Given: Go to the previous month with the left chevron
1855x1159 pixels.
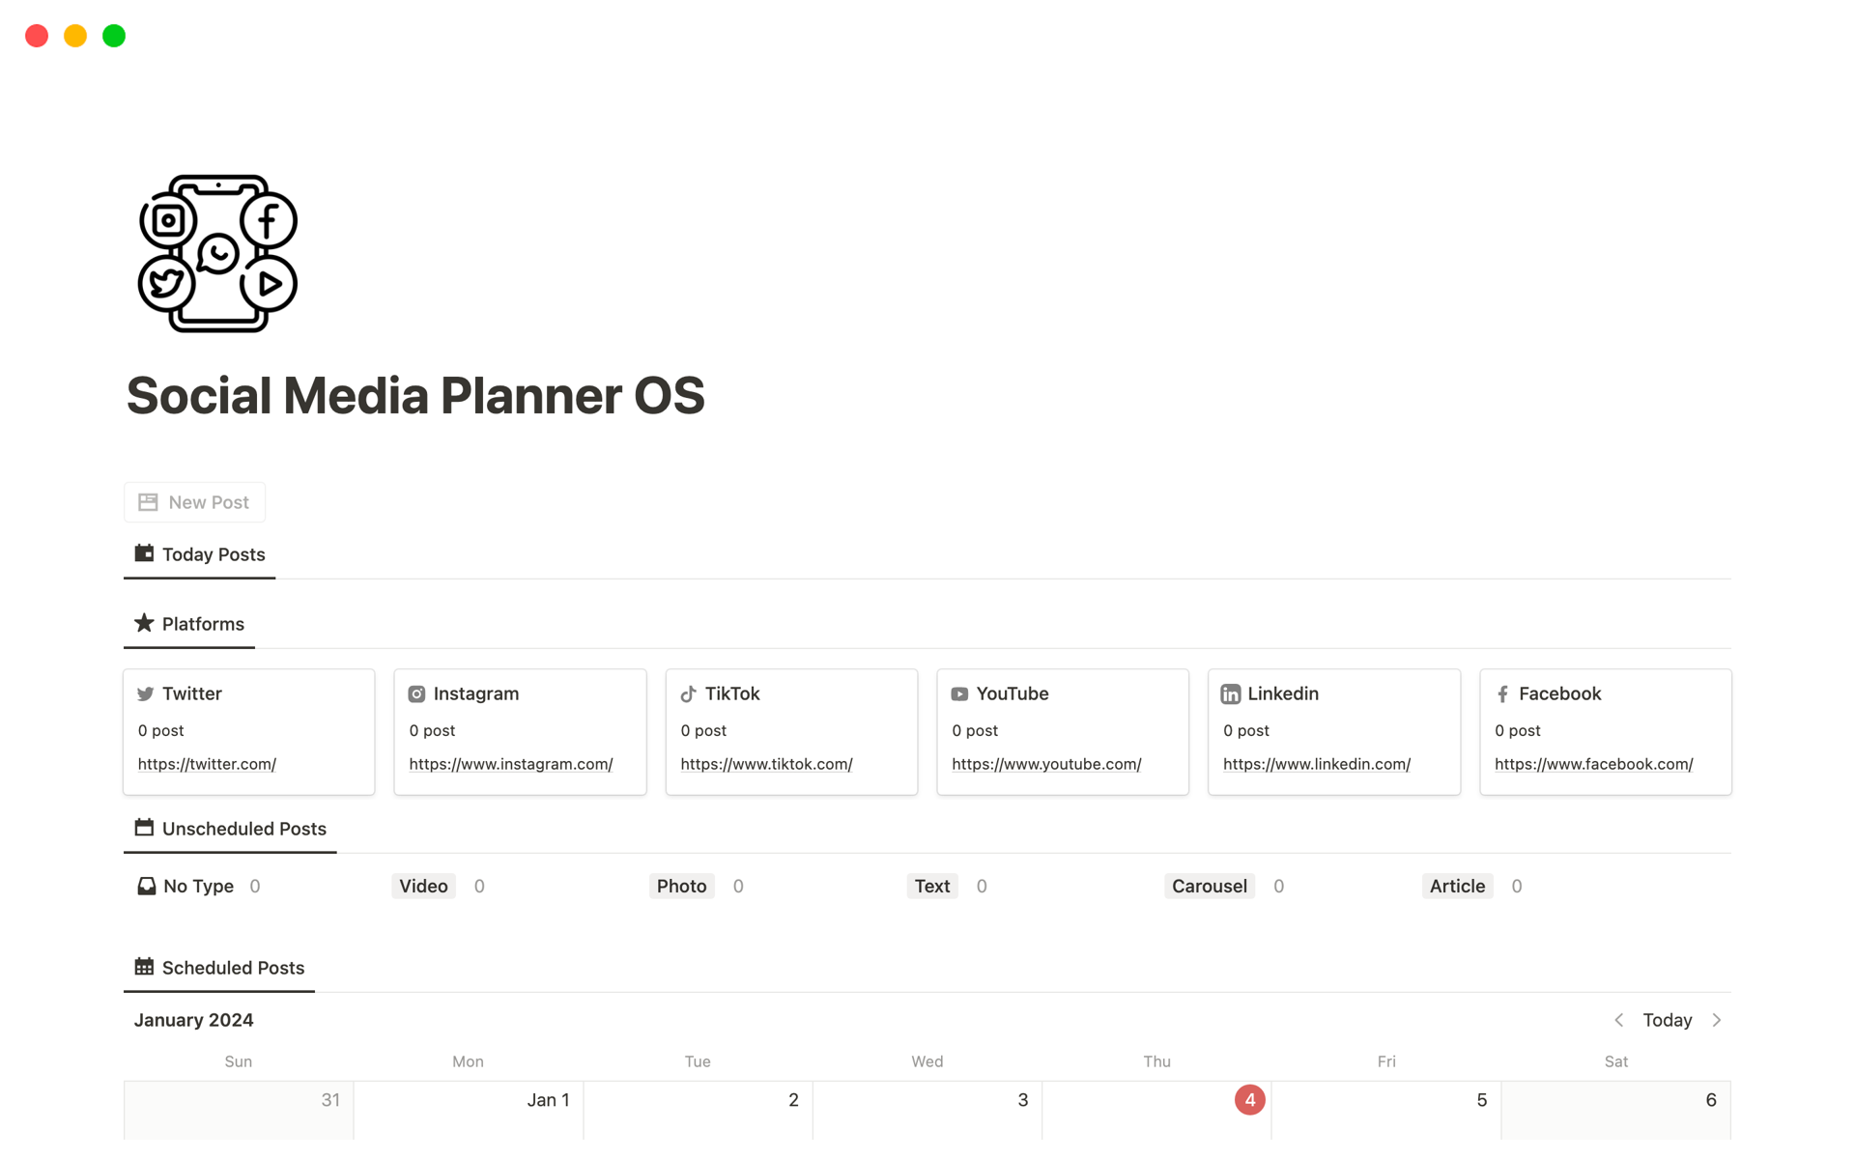Looking at the screenshot, I should click(x=1619, y=1020).
